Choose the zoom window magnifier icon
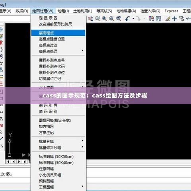 (104, 19)
